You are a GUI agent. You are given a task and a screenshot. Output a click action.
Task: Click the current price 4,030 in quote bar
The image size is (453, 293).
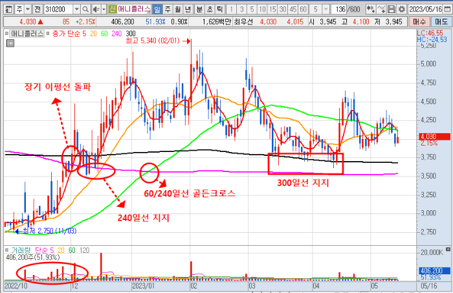(28, 21)
